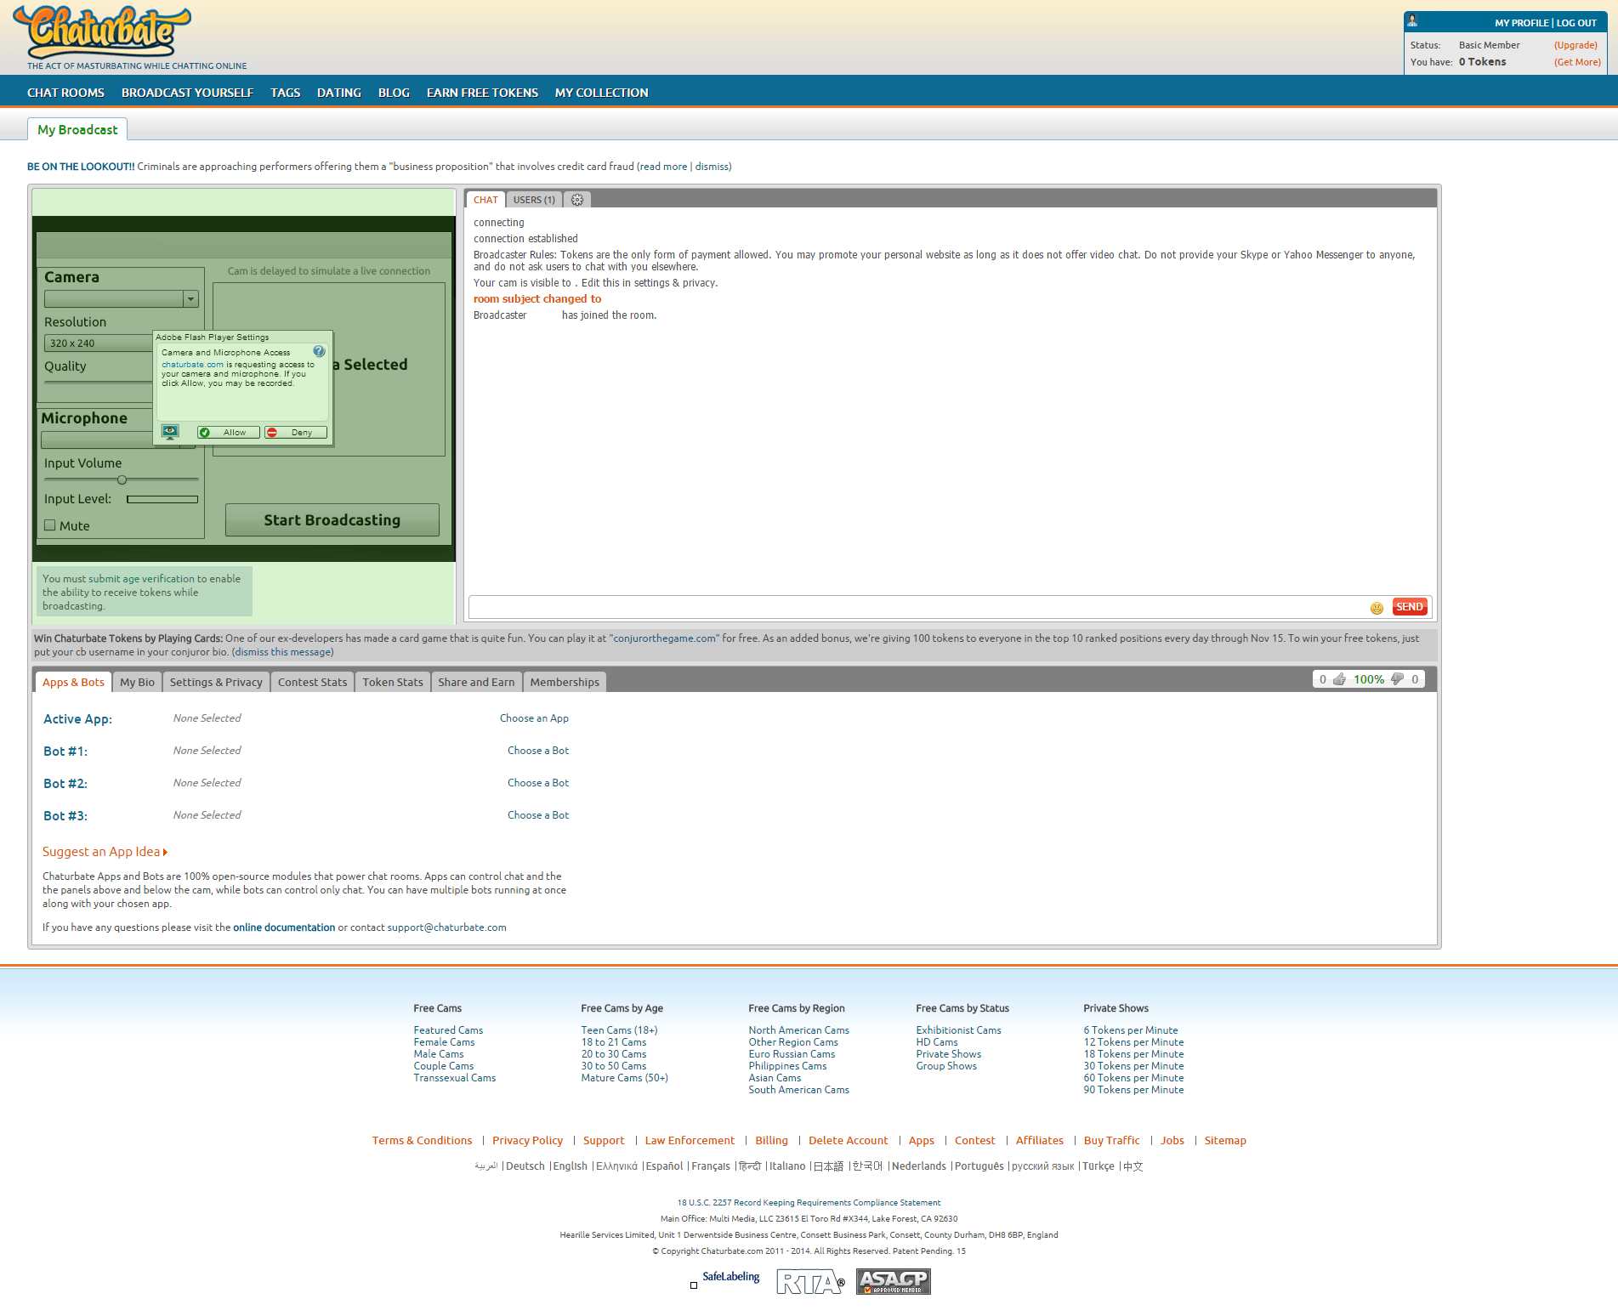Click LOG OUT link

pos(1576,23)
